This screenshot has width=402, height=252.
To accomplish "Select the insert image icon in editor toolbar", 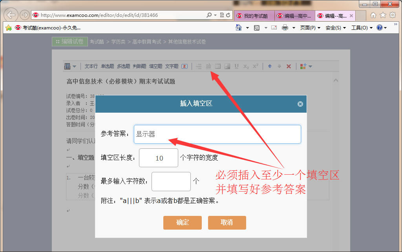I will (227, 66).
